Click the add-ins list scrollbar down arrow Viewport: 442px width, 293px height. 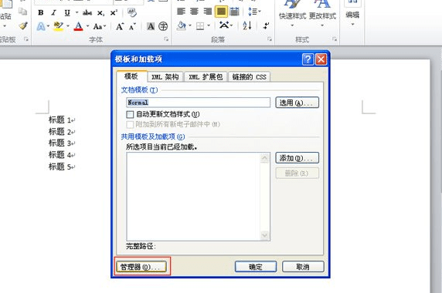(x=264, y=235)
